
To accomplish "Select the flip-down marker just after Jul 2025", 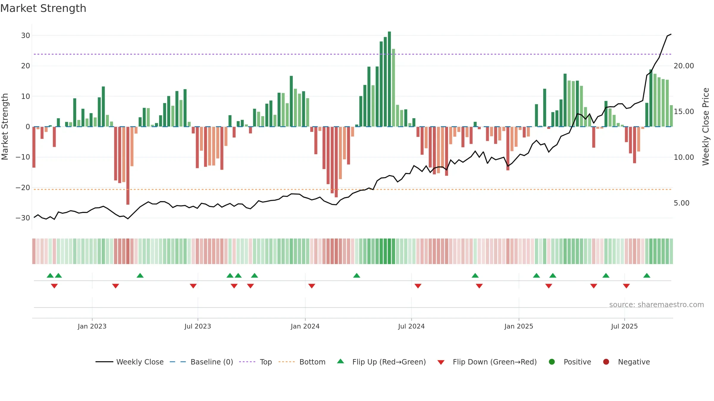I will tap(626, 286).
